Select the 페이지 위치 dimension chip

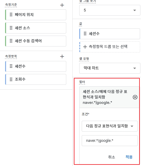pyautogui.click(x=36, y=15)
